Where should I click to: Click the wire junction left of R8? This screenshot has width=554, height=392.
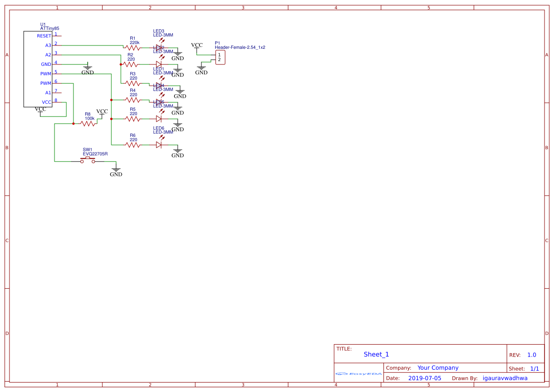pos(73,124)
